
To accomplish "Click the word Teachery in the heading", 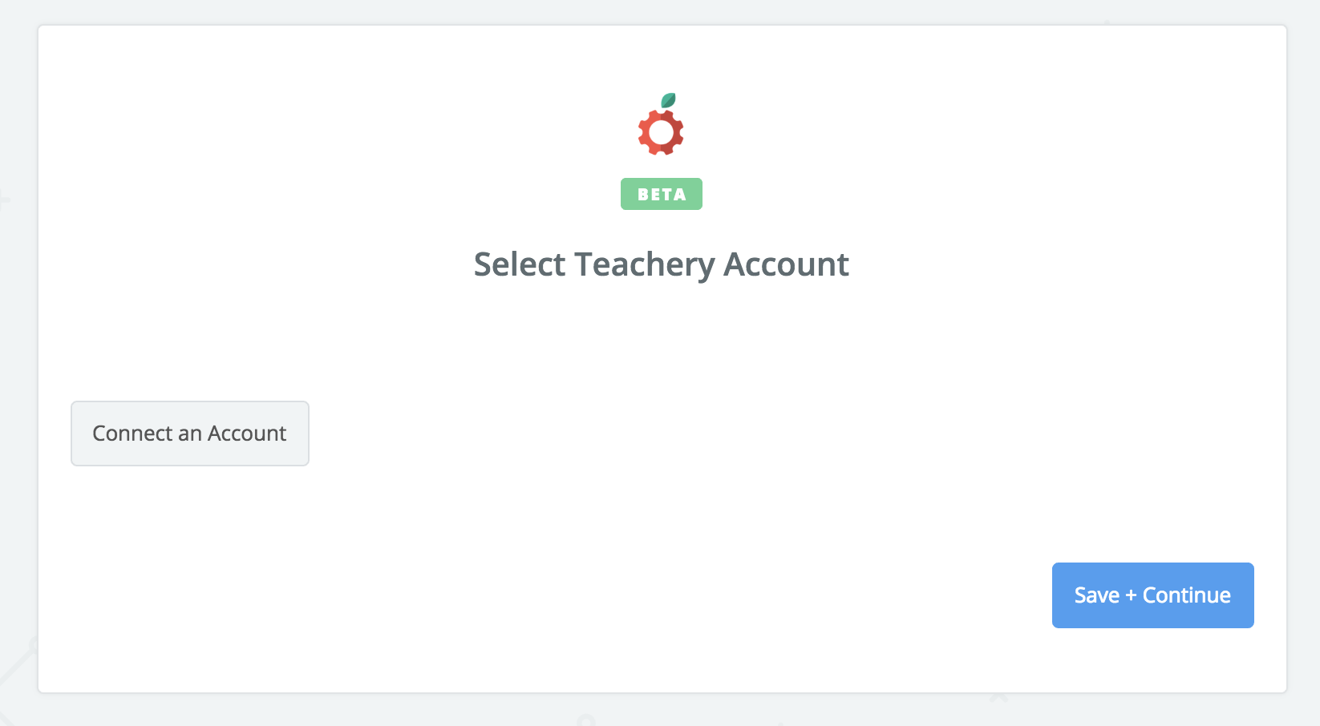I will coord(644,264).
